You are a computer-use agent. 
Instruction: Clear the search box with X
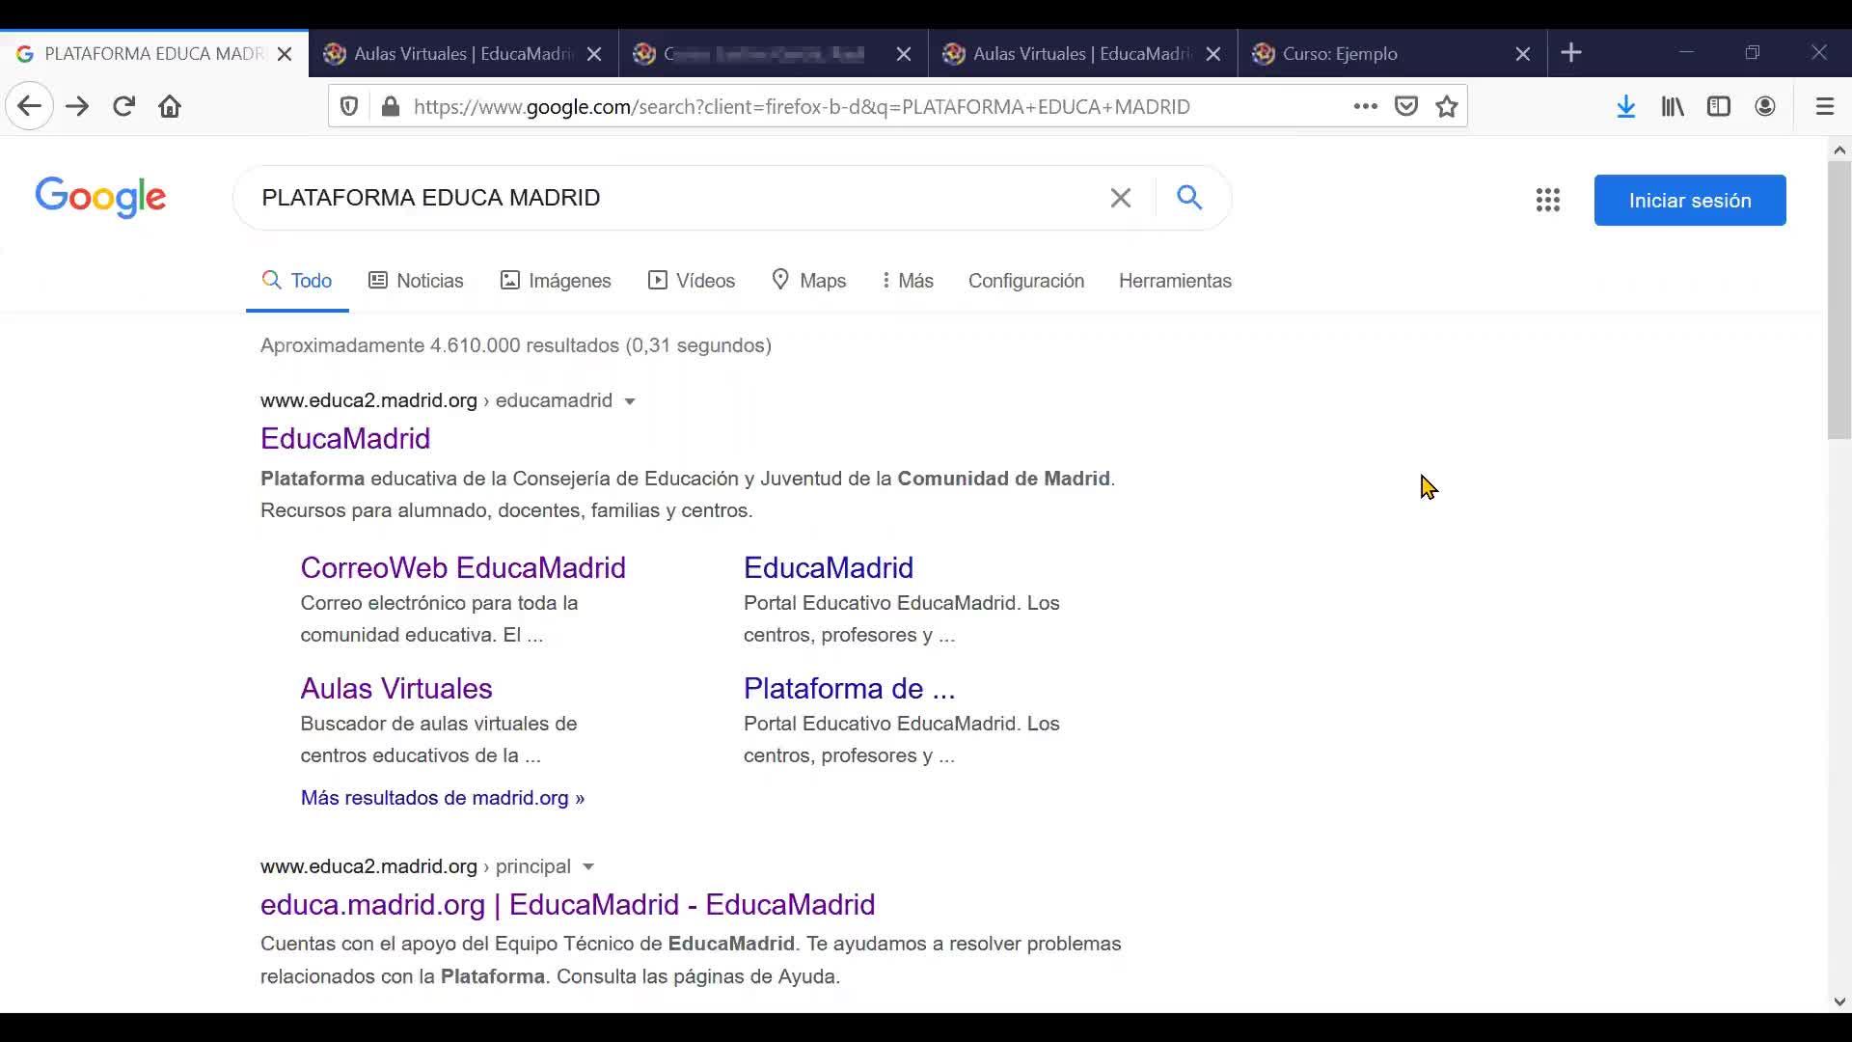(x=1120, y=198)
